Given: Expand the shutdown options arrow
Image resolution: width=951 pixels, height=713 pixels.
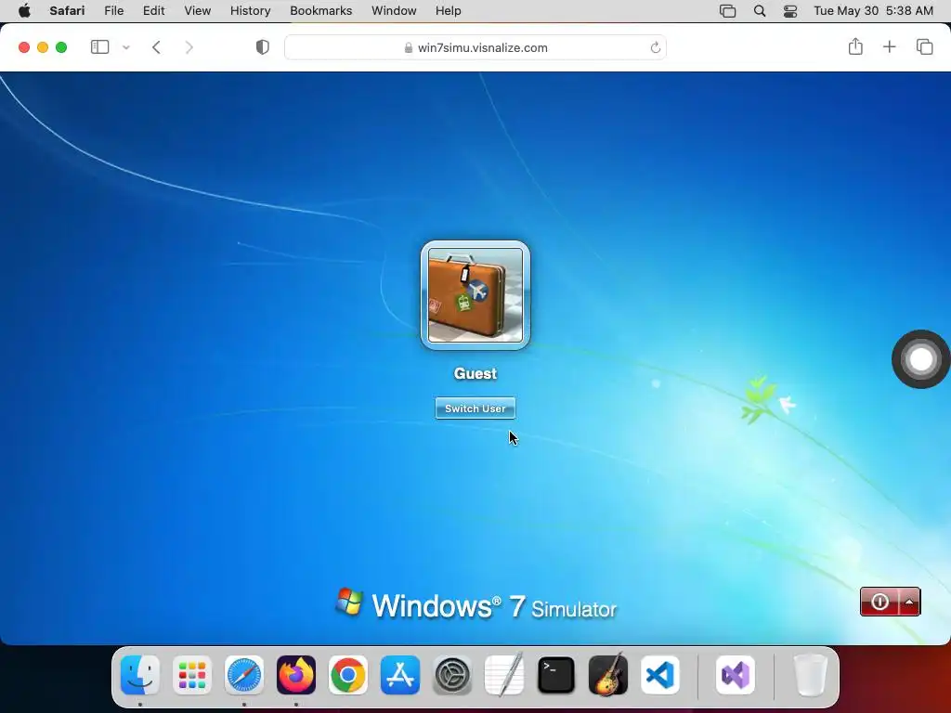Looking at the screenshot, I should pos(909,602).
